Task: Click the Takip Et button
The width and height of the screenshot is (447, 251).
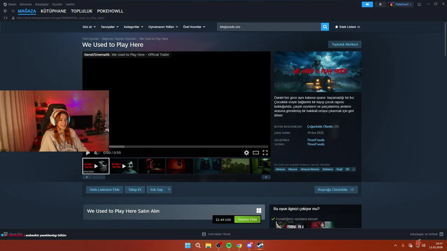Action: point(135,190)
